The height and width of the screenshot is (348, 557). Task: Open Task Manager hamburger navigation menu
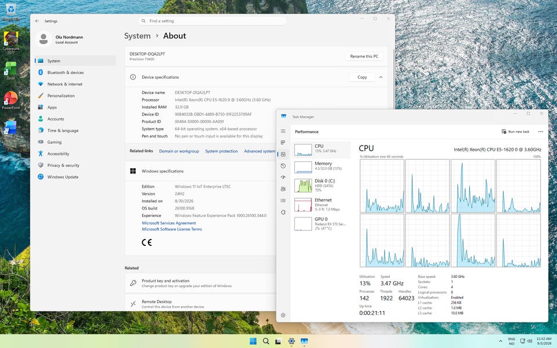click(x=283, y=131)
